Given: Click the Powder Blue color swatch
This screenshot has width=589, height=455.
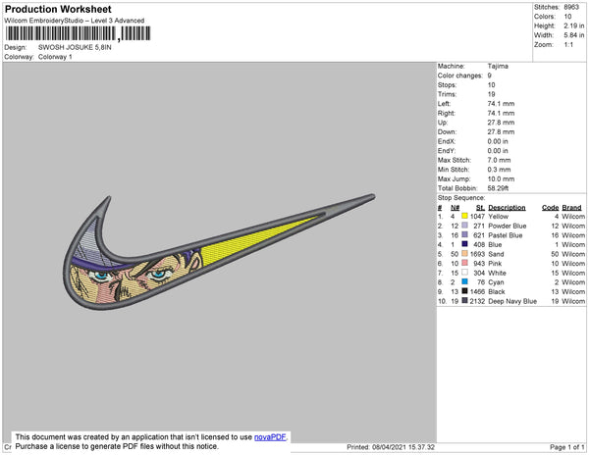Looking at the screenshot, I should (464, 226).
